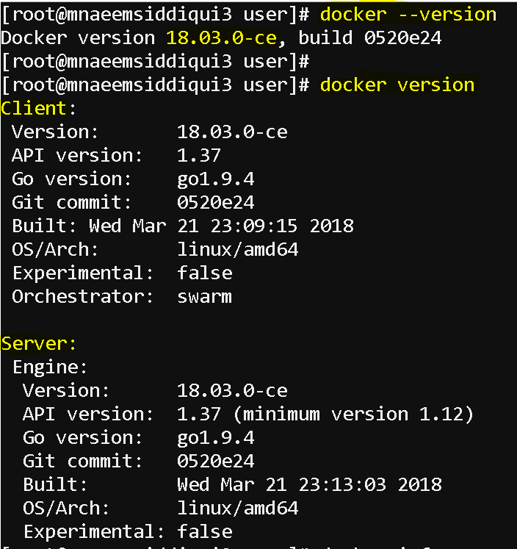517x549 pixels.
Task: Click Server Built time 23:13:03
Action: click(342, 485)
